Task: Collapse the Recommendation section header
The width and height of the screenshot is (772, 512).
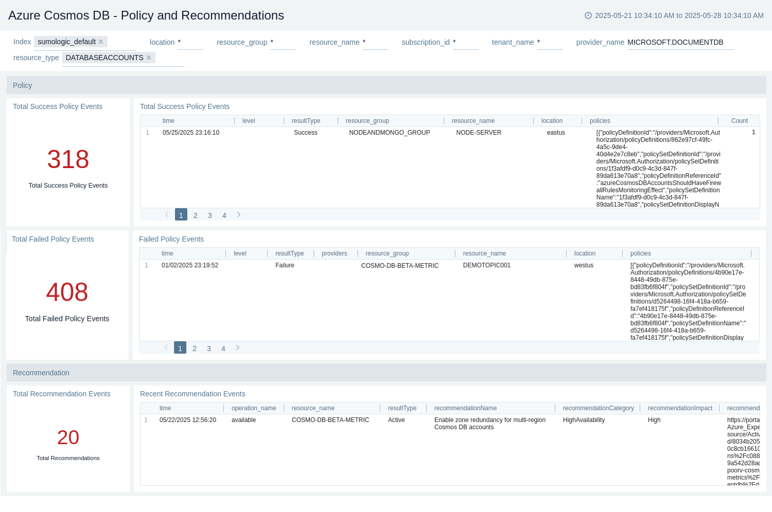Action: point(386,373)
